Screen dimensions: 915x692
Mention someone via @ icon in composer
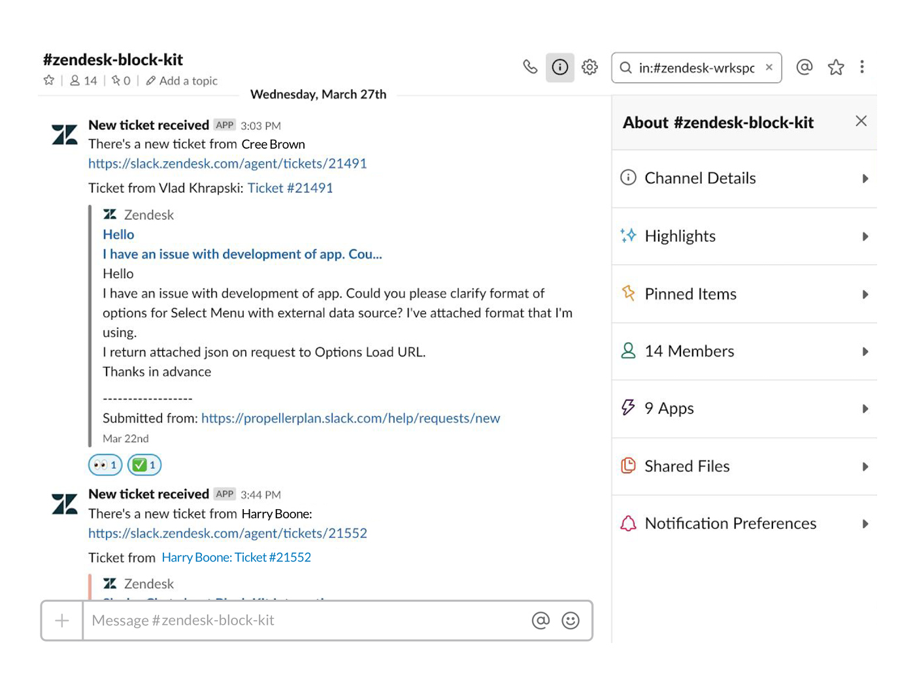click(x=541, y=620)
